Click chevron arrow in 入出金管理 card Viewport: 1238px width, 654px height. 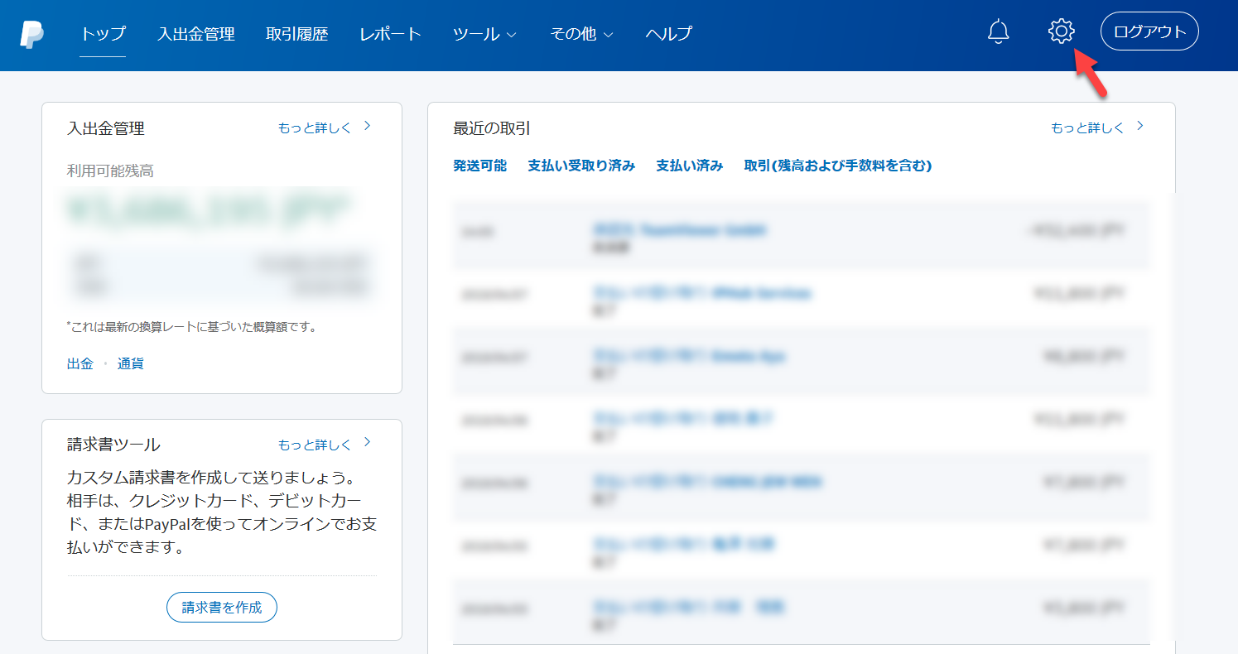click(x=368, y=127)
